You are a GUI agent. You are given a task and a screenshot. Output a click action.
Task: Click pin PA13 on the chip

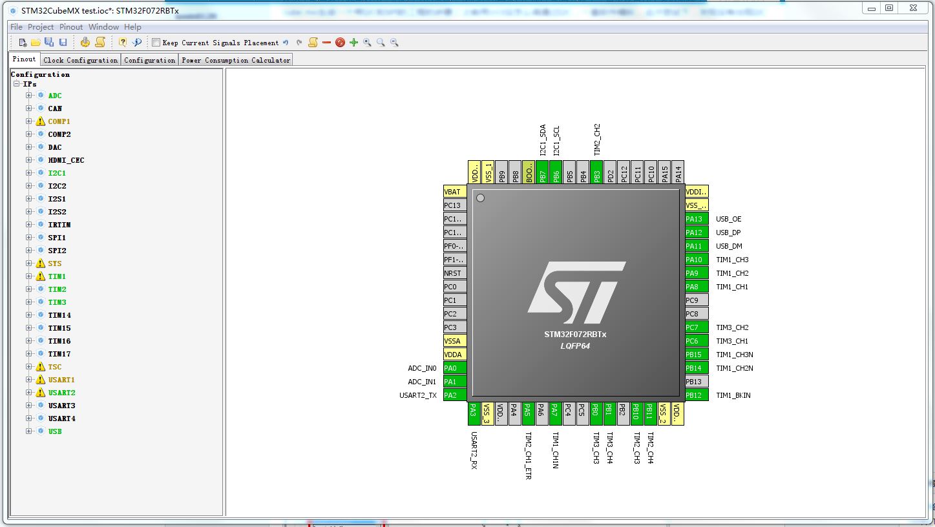pyautogui.click(x=697, y=219)
